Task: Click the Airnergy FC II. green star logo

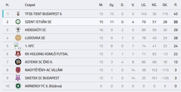Action: point(18,86)
